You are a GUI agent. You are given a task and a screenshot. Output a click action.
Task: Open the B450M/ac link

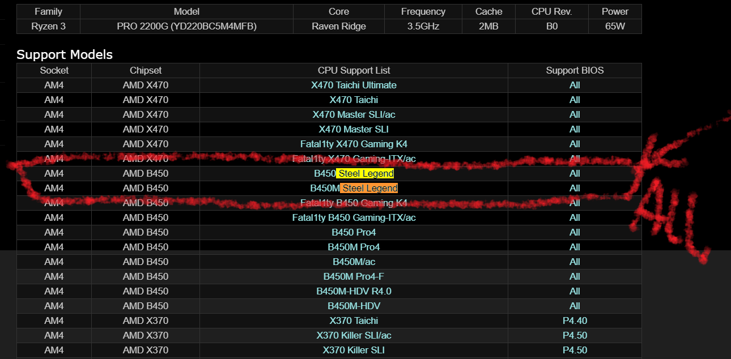(x=354, y=262)
